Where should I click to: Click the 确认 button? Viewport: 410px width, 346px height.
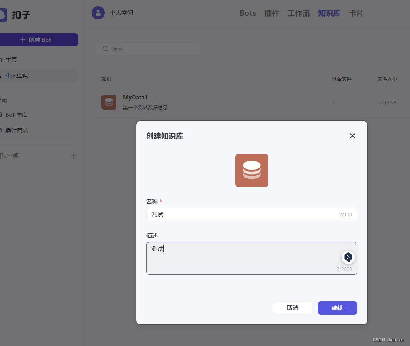click(x=337, y=308)
